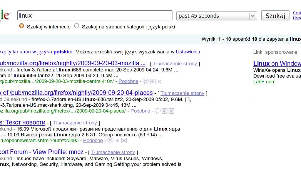
Task: Remove the opennews art.shtml result
Action: pyautogui.click(x=124, y=141)
